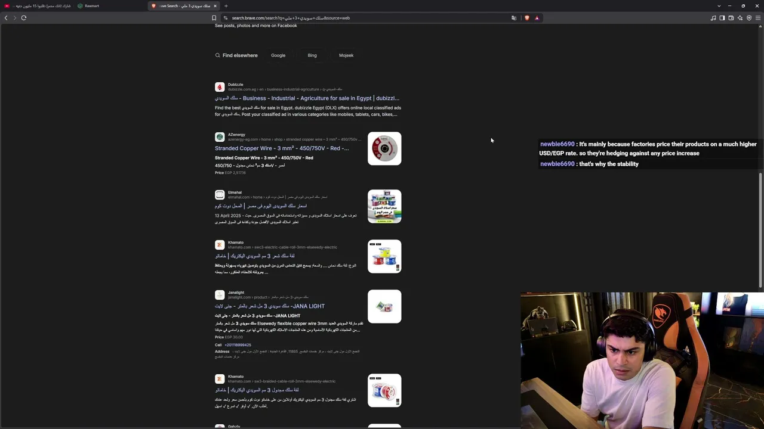Open the Khamato sw3 braided cable result link
The image size is (764, 429).
257,390
